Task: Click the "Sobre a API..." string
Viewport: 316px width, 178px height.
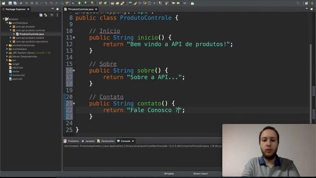Action: (155, 77)
